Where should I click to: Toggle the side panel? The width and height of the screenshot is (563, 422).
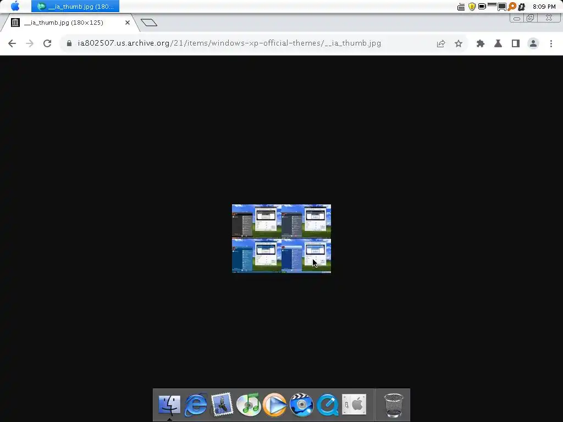516,43
